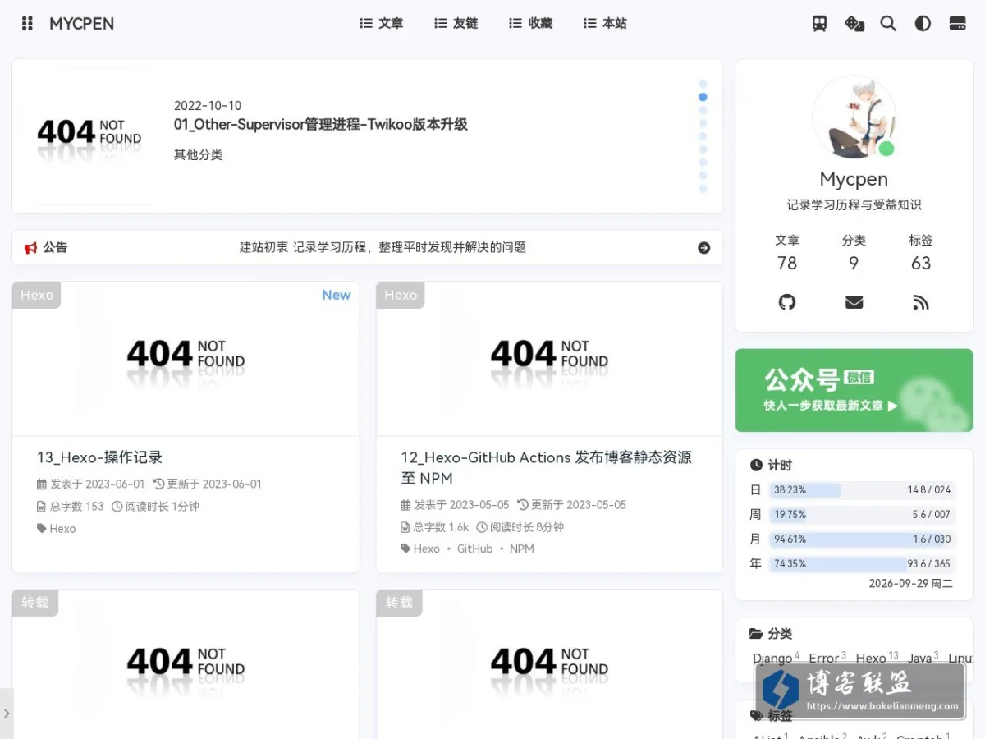
Task: Click the email envelope icon
Action: point(854,302)
